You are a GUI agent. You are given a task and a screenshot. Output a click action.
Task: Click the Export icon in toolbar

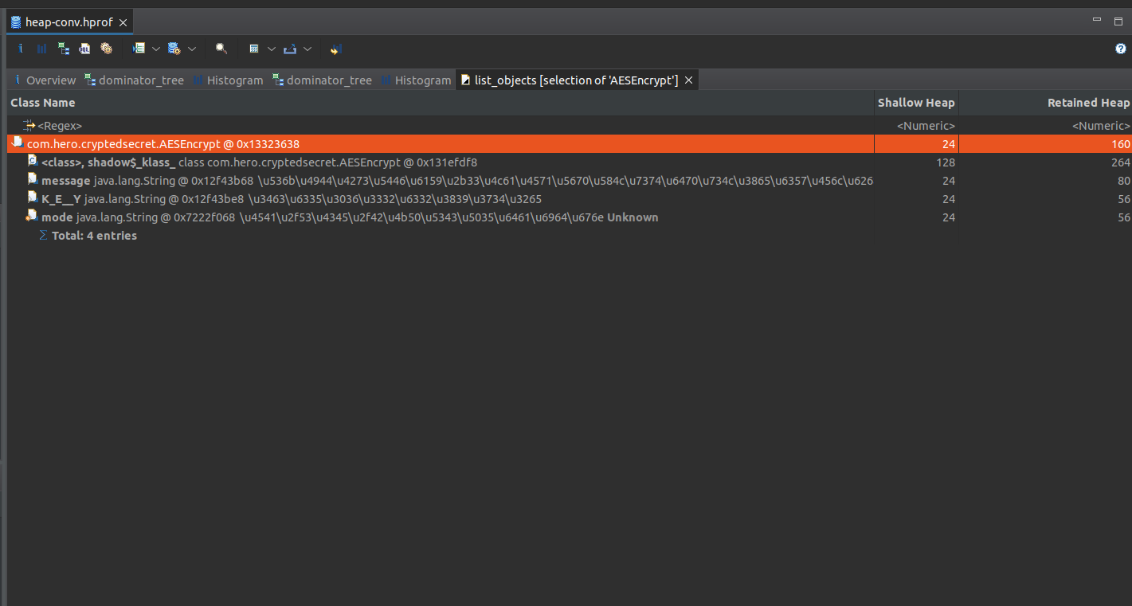(x=290, y=49)
